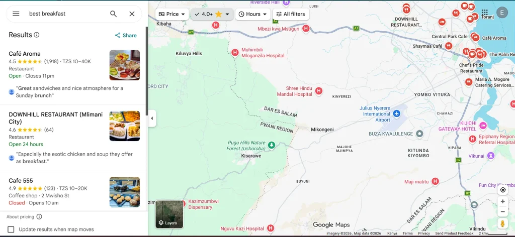
Task: Click the Nguvu Kazi Hospital pin
Action: pos(271,228)
